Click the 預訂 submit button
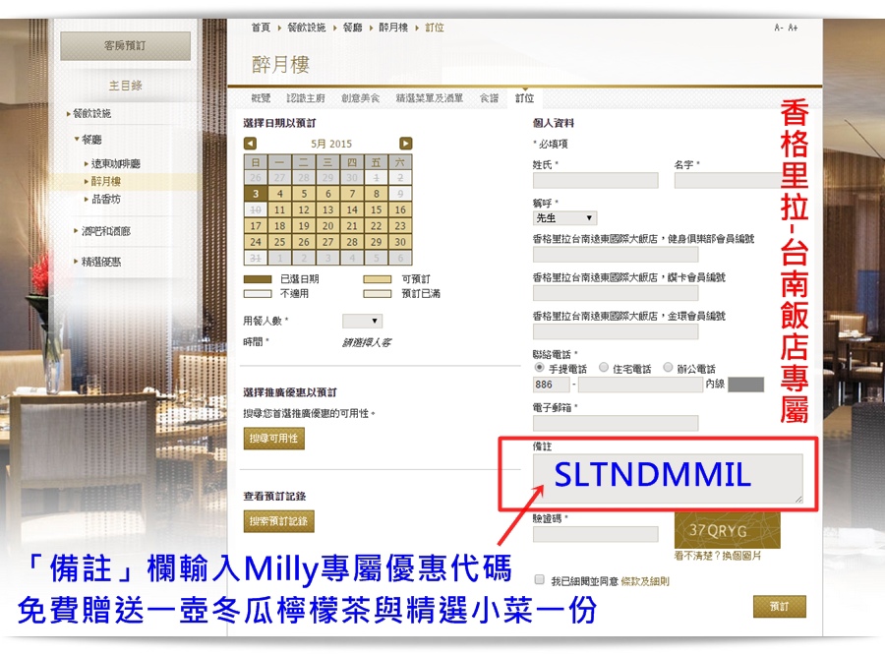Image resolution: width=885 pixels, height=655 pixels. coord(779,606)
